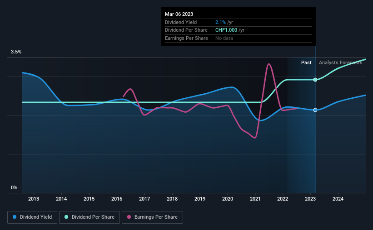373x230 pixels.
Task: Click the pink Earnings Per Share legend dot
Action: point(129,217)
